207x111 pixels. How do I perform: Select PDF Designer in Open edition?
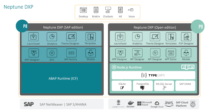[186, 37]
